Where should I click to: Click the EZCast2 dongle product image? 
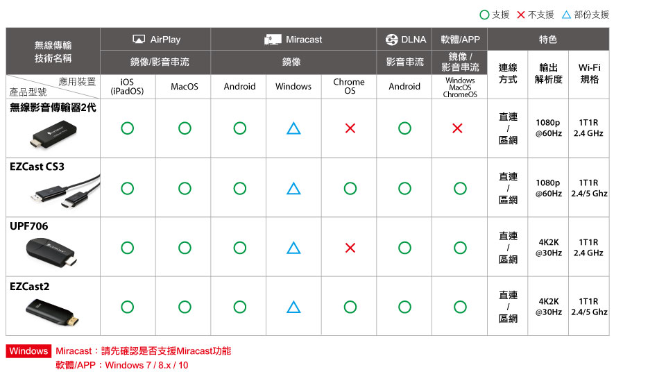(x=52, y=312)
